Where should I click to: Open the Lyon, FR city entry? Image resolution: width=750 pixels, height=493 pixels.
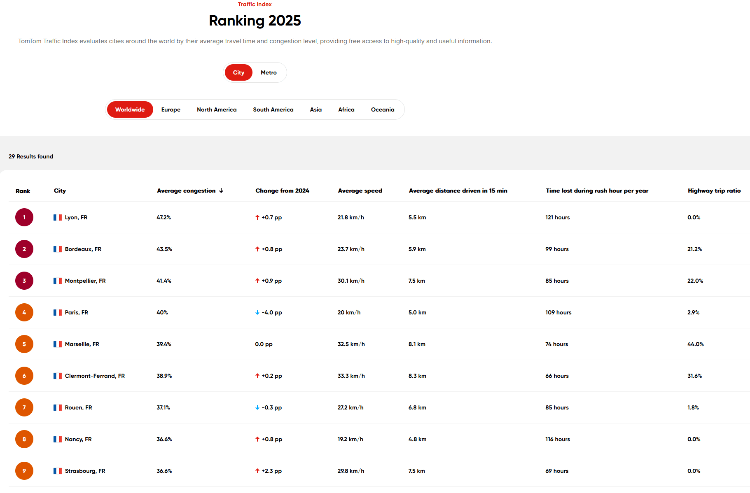[x=76, y=217]
